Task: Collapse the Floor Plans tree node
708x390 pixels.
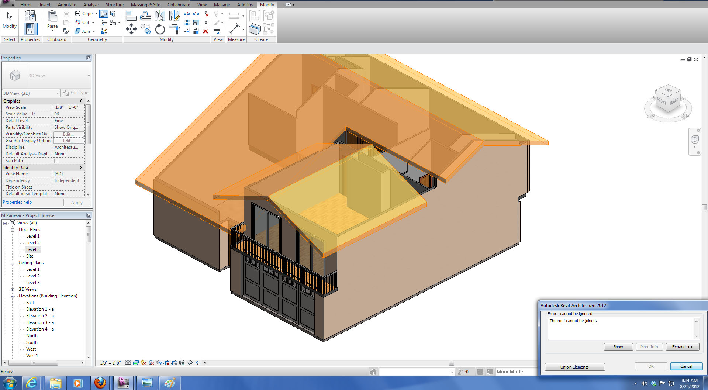Action: click(12, 230)
